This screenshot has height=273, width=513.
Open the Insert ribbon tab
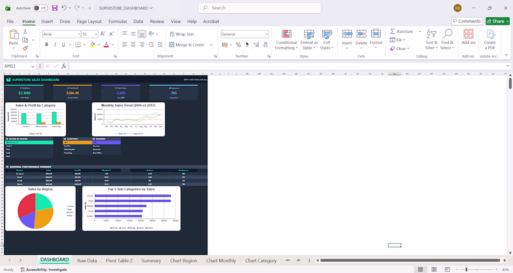point(47,21)
